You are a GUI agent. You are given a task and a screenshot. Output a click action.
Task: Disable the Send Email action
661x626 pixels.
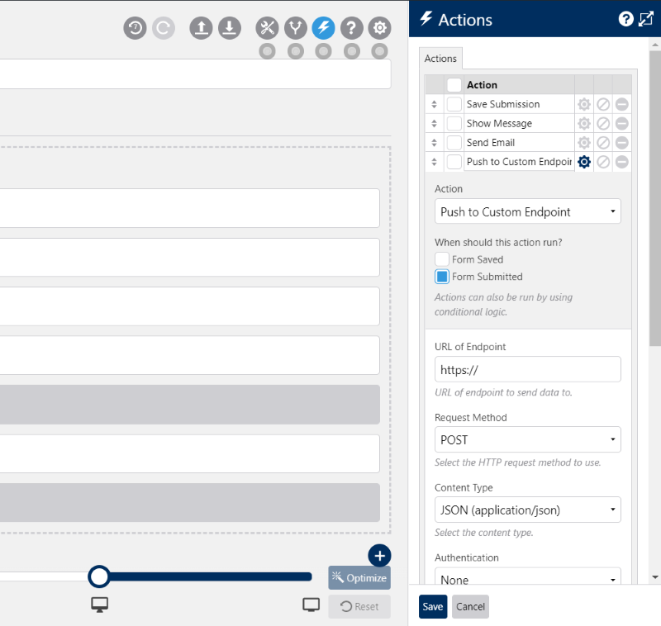coord(603,142)
